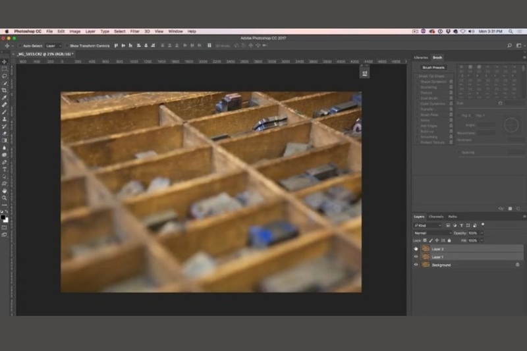
Task: Select the Gradient tool
Action: [5, 140]
